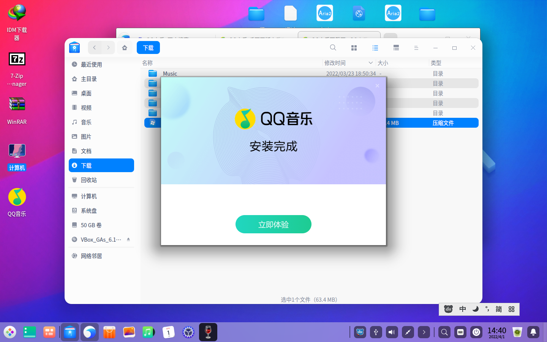Select the 压缩文件 row in the file list
The image size is (547, 342).
311,123
